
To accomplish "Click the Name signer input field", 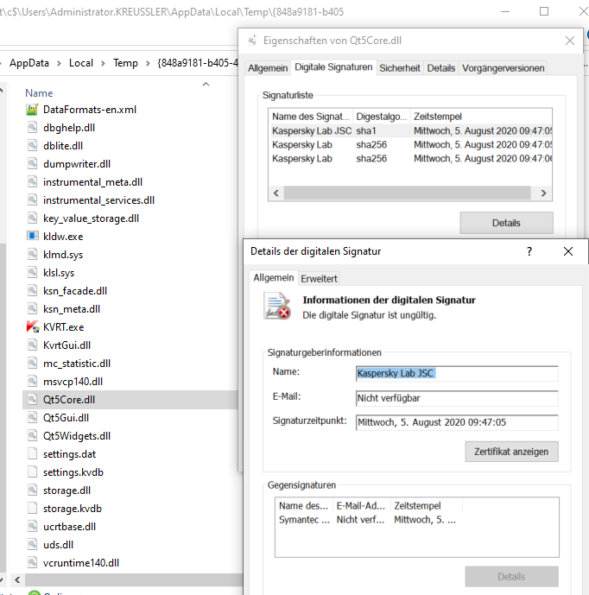I will [457, 373].
